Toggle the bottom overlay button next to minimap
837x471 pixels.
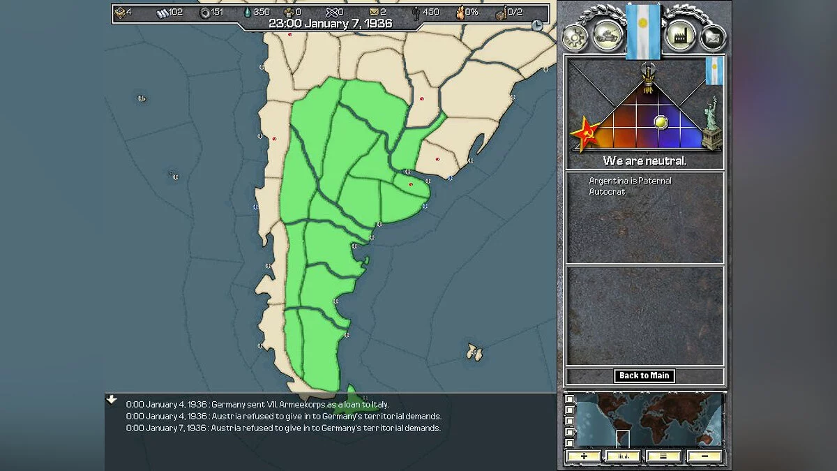tap(569, 442)
